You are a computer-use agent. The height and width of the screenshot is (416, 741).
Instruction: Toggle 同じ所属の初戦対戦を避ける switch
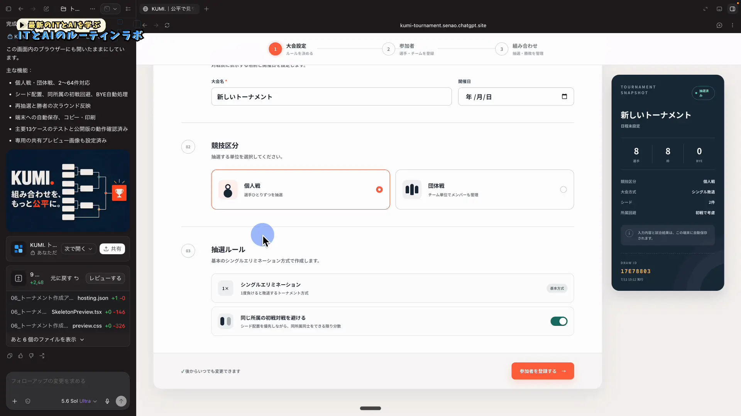click(559, 321)
